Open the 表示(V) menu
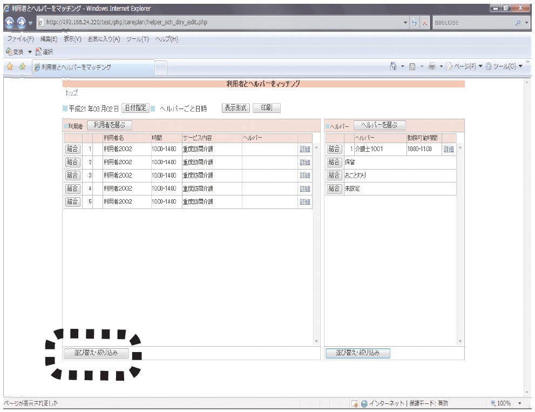The image size is (535, 412). pos(72,39)
